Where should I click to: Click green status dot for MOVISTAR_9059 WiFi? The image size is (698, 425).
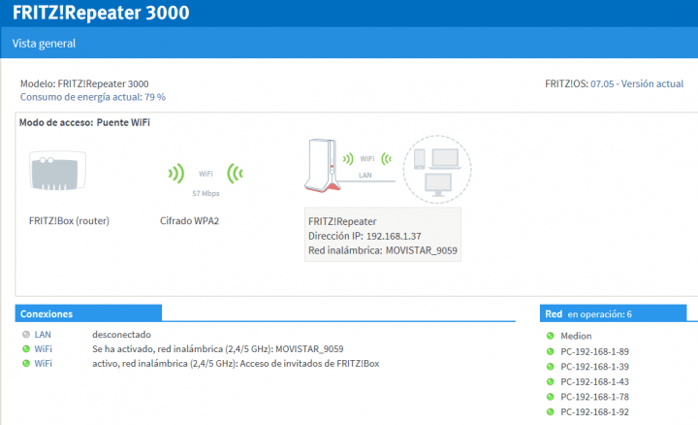coord(26,348)
